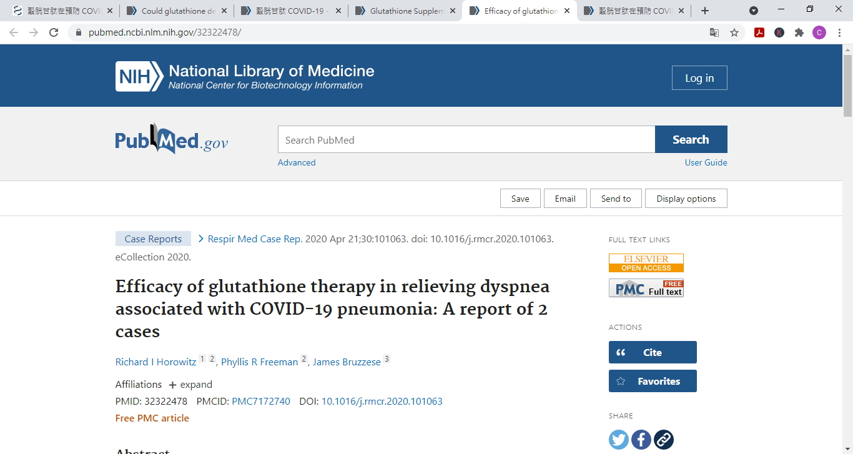
Task: Type in the Search PubMed field
Action: pyautogui.click(x=466, y=140)
